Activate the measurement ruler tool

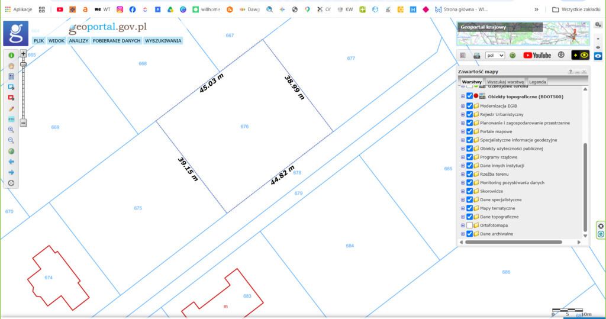(x=11, y=119)
